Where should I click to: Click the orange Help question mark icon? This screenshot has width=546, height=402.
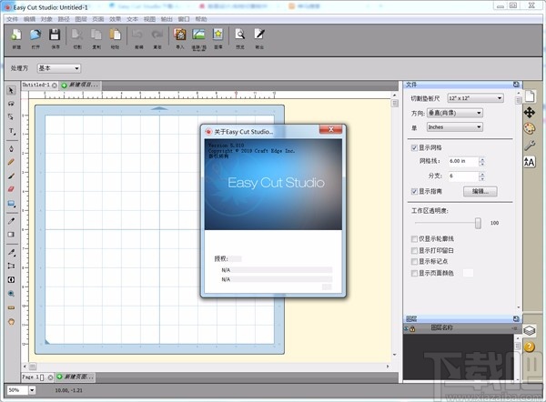pos(530,347)
